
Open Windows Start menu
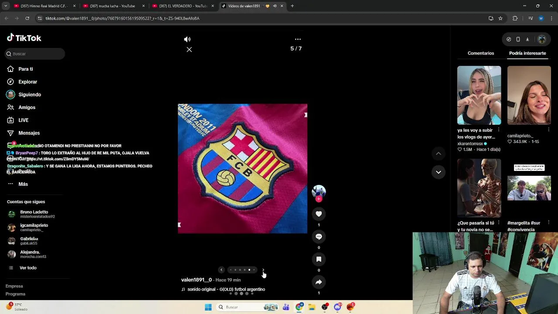click(208, 307)
